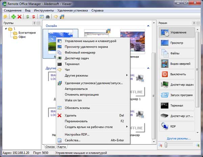Open the Вид menu

[28, 10]
